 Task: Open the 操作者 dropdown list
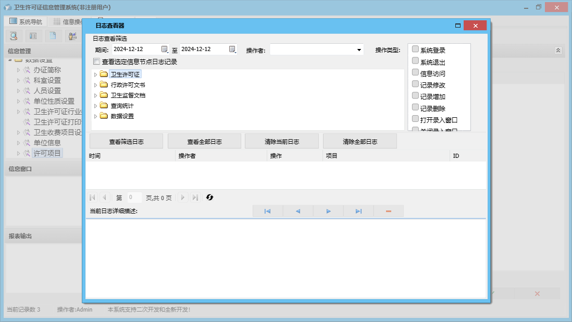(x=359, y=50)
